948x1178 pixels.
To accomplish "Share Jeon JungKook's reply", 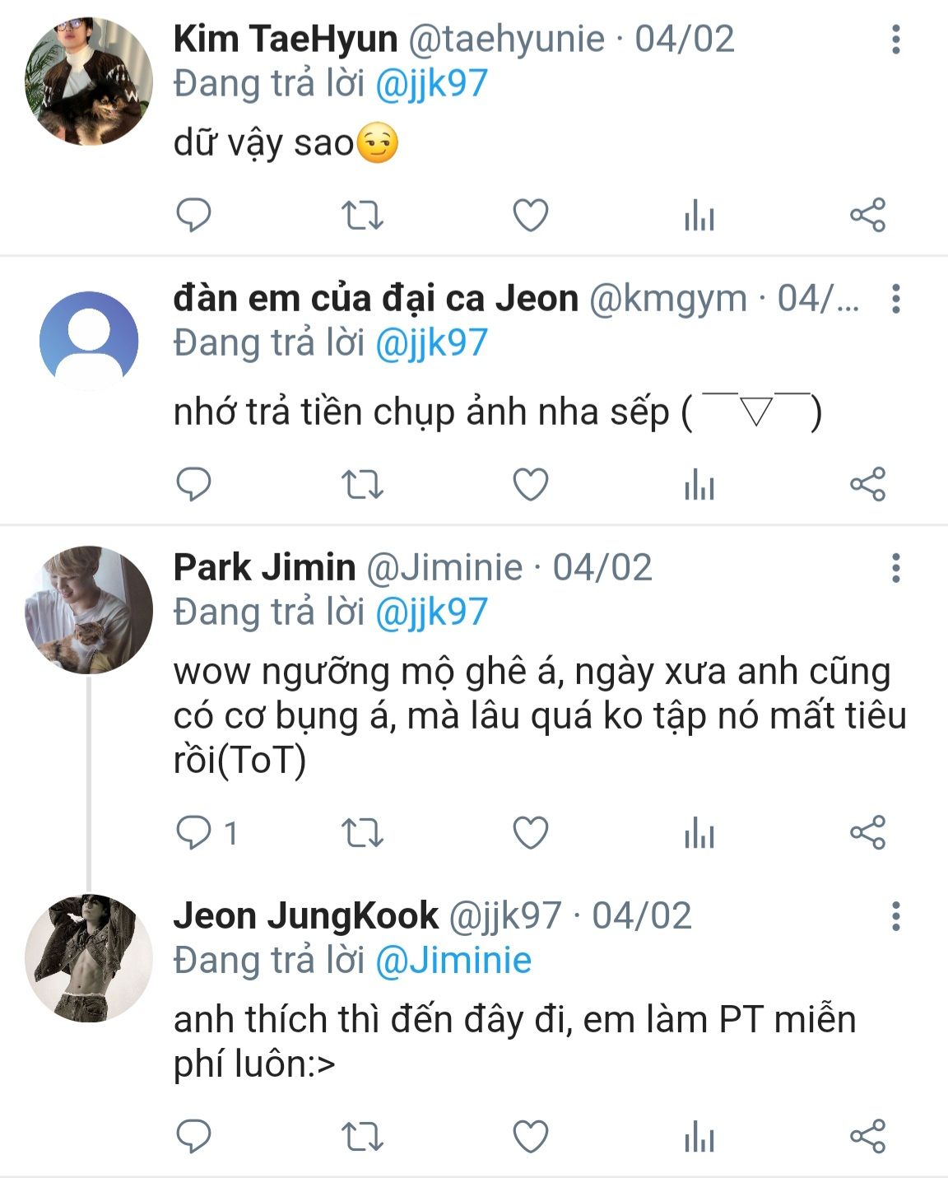I will click(x=867, y=1136).
